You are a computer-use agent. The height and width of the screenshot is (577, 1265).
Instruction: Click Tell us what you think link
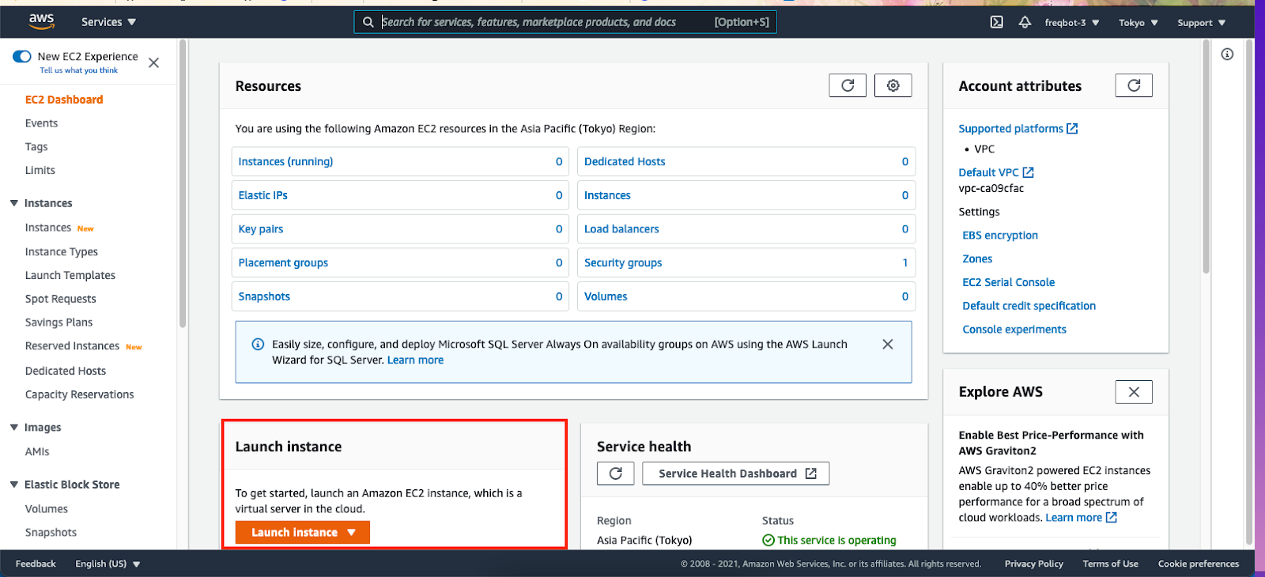pos(79,70)
